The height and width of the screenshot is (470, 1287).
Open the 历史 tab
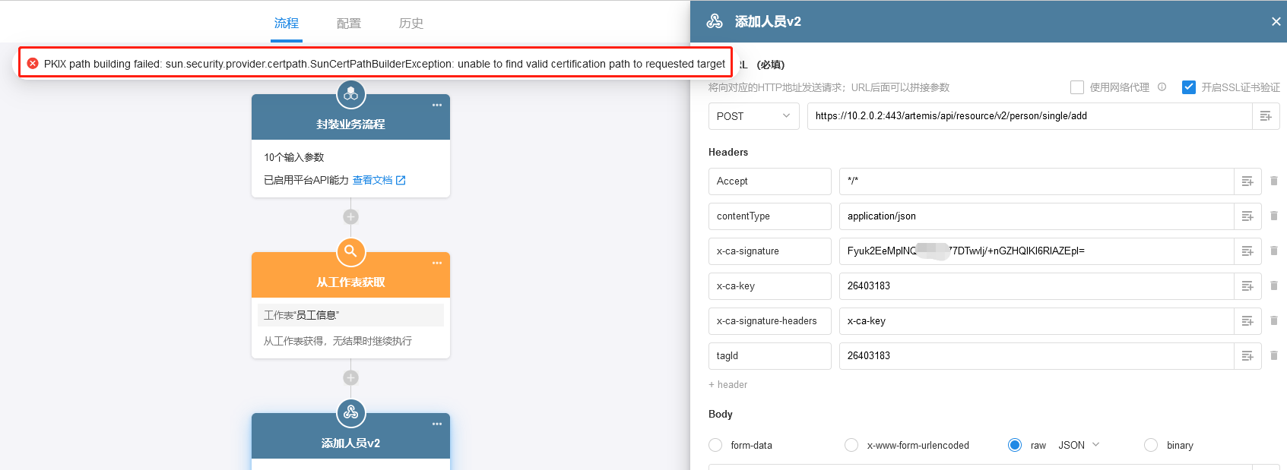click(411, 24)
